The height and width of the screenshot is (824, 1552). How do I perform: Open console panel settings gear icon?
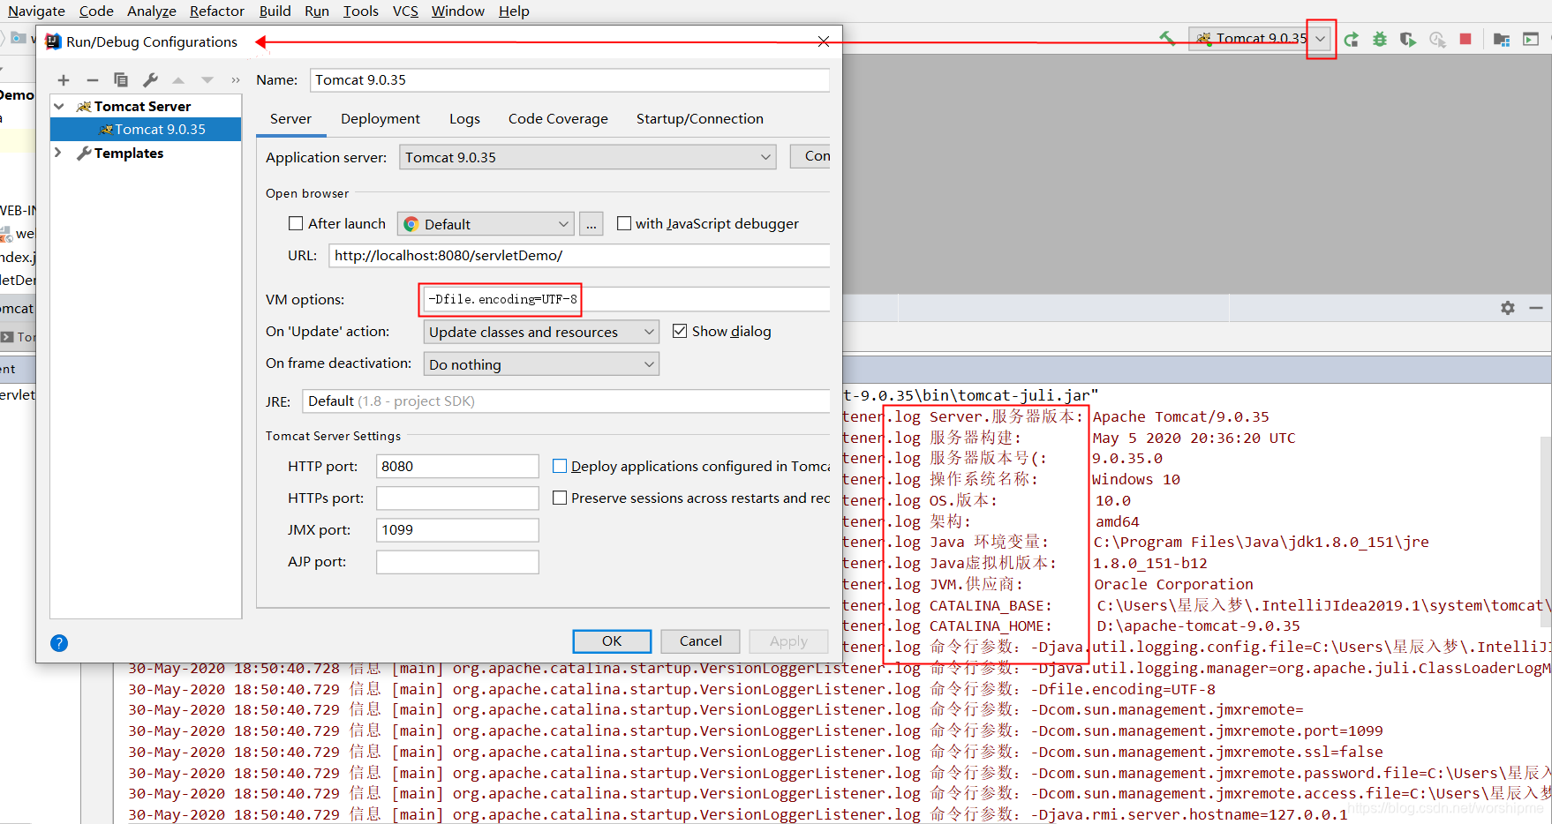[1508, 307]
